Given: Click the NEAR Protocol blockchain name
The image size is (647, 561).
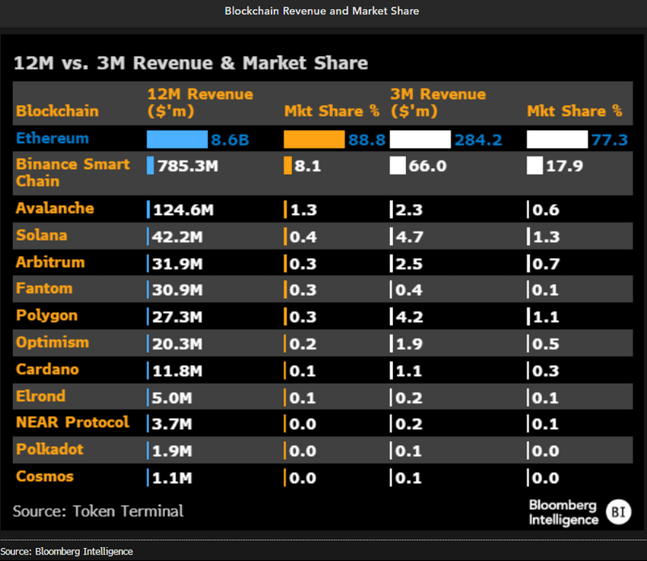Looking at the screenshot, I should 73,423.
